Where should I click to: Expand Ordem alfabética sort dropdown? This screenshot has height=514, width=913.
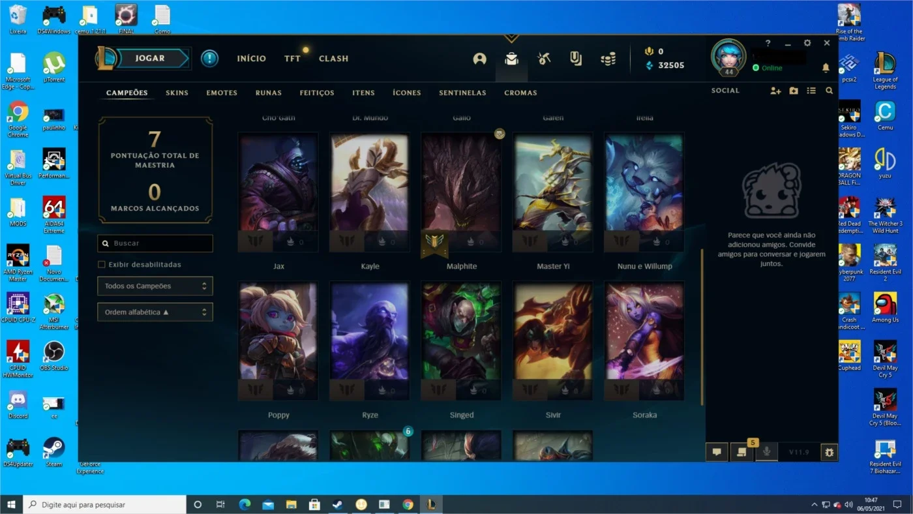tap(155, 312)
